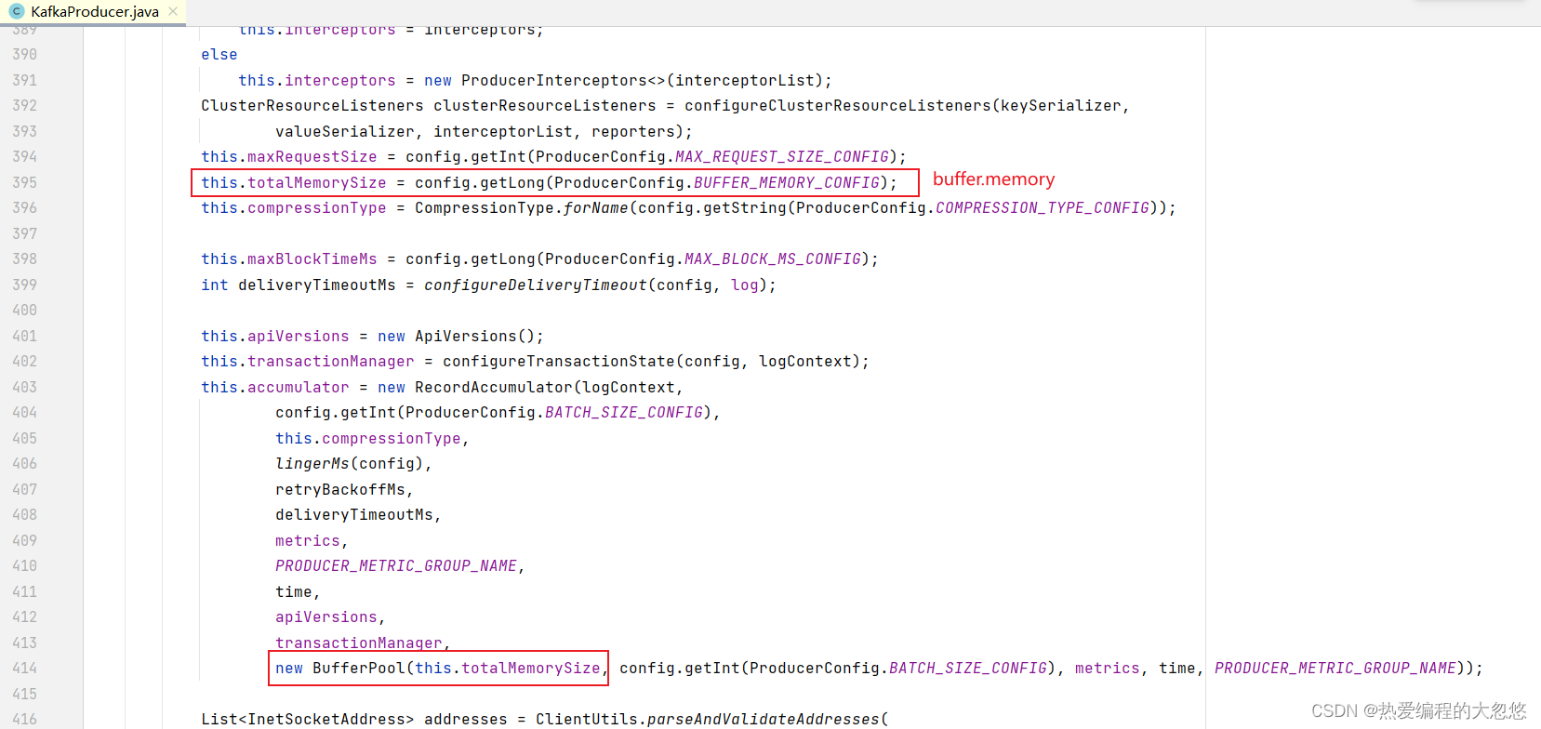The image size is (1541, 729).
Task: Click valueSerializer argument on line 393
Action: (345, 131)
